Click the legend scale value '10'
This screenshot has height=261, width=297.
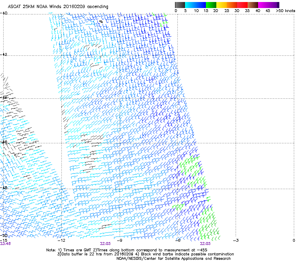pos(196,11)
